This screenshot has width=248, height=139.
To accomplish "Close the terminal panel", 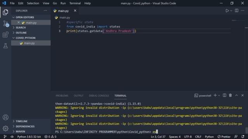I will (x=243, y=95).
